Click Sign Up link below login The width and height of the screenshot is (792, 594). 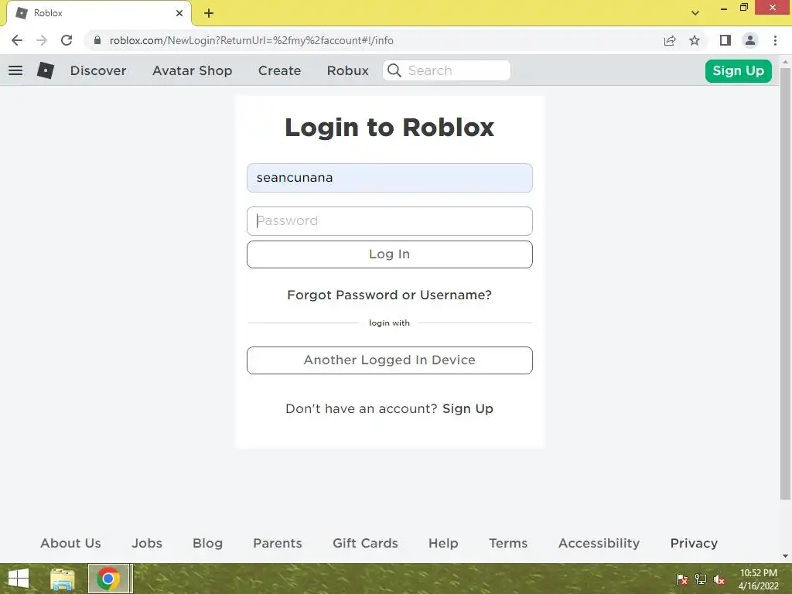pyautogui.click(x=468, y=408)
